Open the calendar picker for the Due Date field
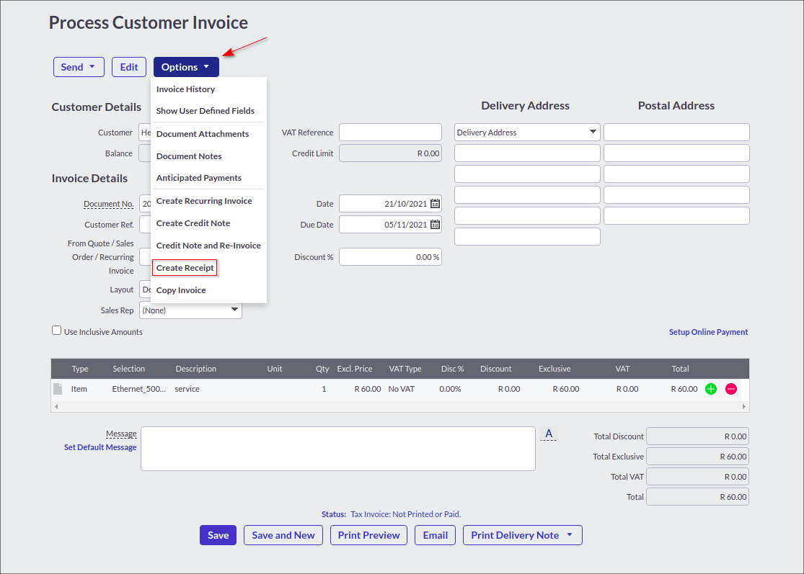 (x=435, y=224)
